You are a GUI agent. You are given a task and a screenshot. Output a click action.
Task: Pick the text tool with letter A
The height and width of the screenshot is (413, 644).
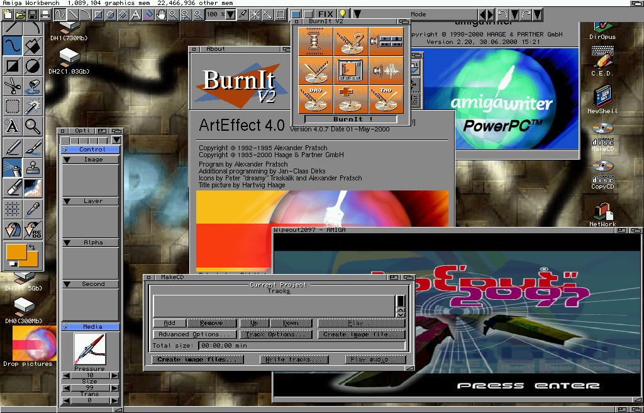pos(13,126)
